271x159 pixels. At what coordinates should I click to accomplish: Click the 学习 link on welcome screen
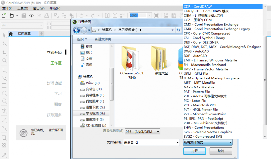click(58, 94)
